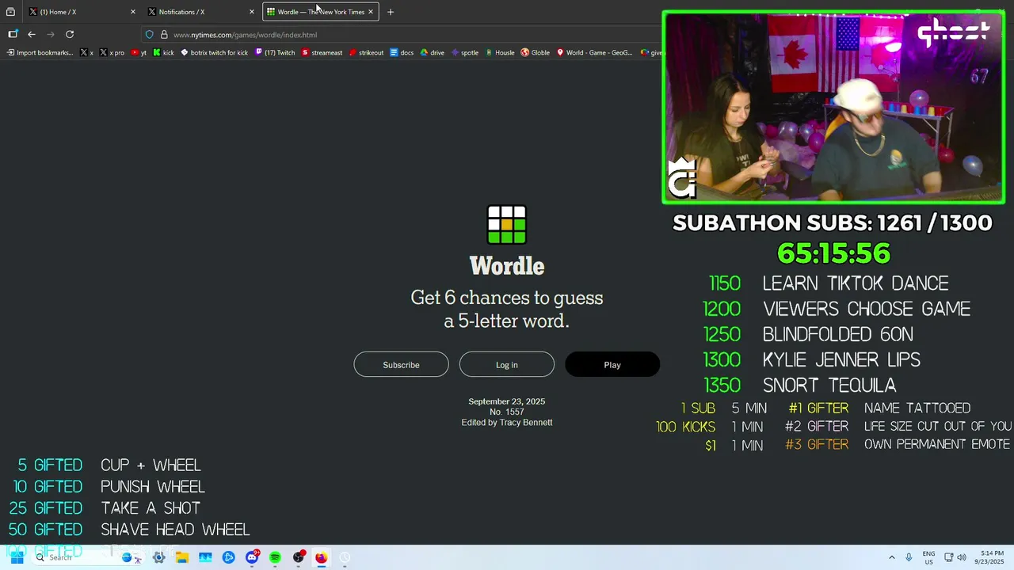Open Spotify from the taskbar
The height and width of the screenshot is (570, 1014).
(x=275, y=557)
